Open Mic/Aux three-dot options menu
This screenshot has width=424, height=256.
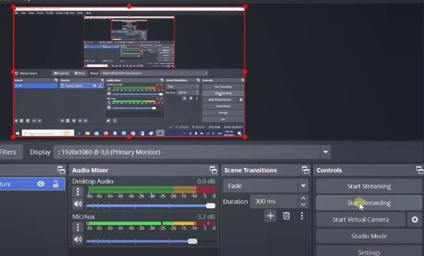tap(78, 227)
